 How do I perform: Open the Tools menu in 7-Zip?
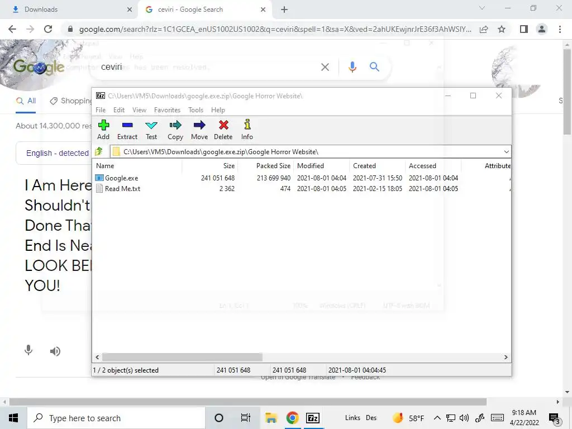(x=196, y=110)
